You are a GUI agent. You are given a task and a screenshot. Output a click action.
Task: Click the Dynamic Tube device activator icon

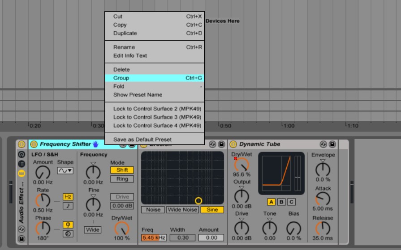[x=233, y=144]
